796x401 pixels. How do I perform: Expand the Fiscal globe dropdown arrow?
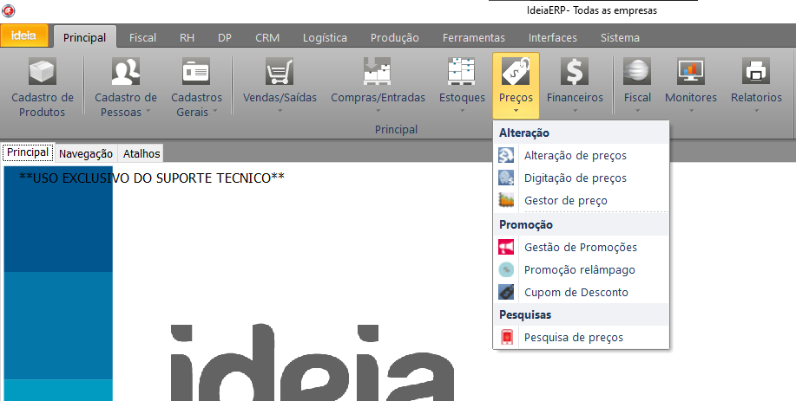click(637, 111)
